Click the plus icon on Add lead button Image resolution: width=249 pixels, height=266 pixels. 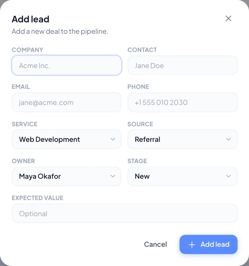(x=192, y=245)
